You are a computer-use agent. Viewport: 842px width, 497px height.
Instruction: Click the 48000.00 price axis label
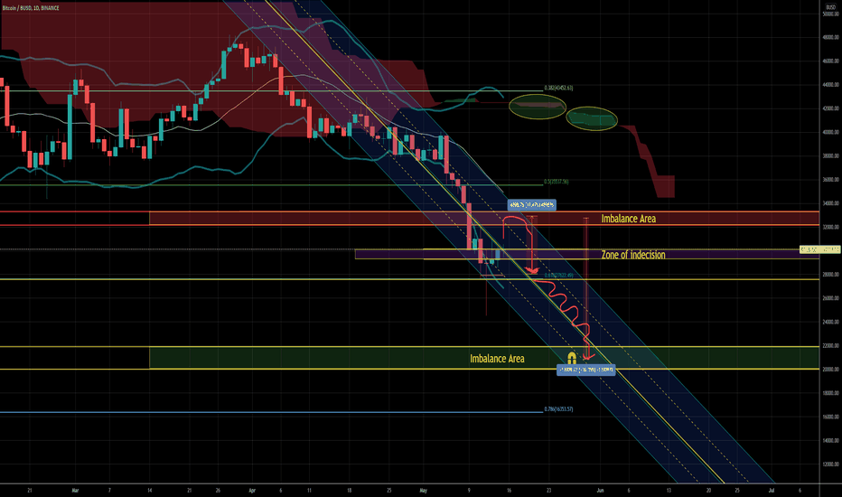tap(830, 38)
